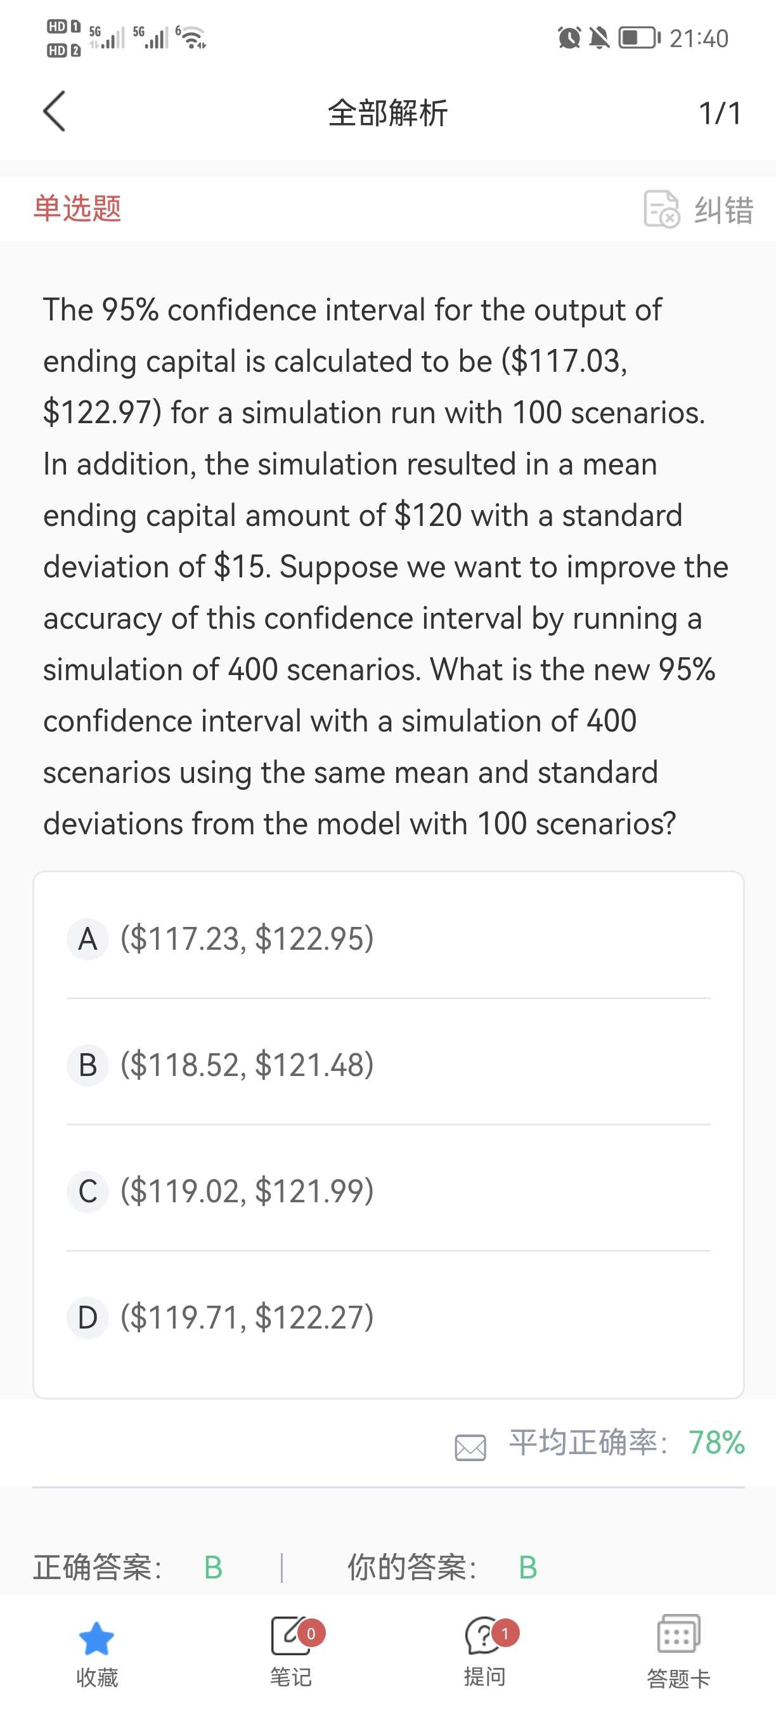Screen dimensions: 776x1713
Task: Tap the 收藏 label in bottom bar
Action: [97, 1677]
